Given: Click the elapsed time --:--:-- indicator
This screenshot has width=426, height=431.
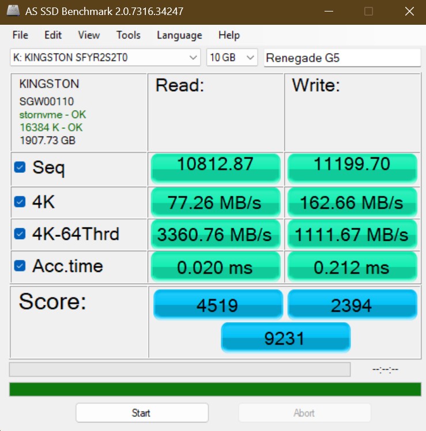Looking at the screenshot, I should pyautogui.click(x=385, y=369).
